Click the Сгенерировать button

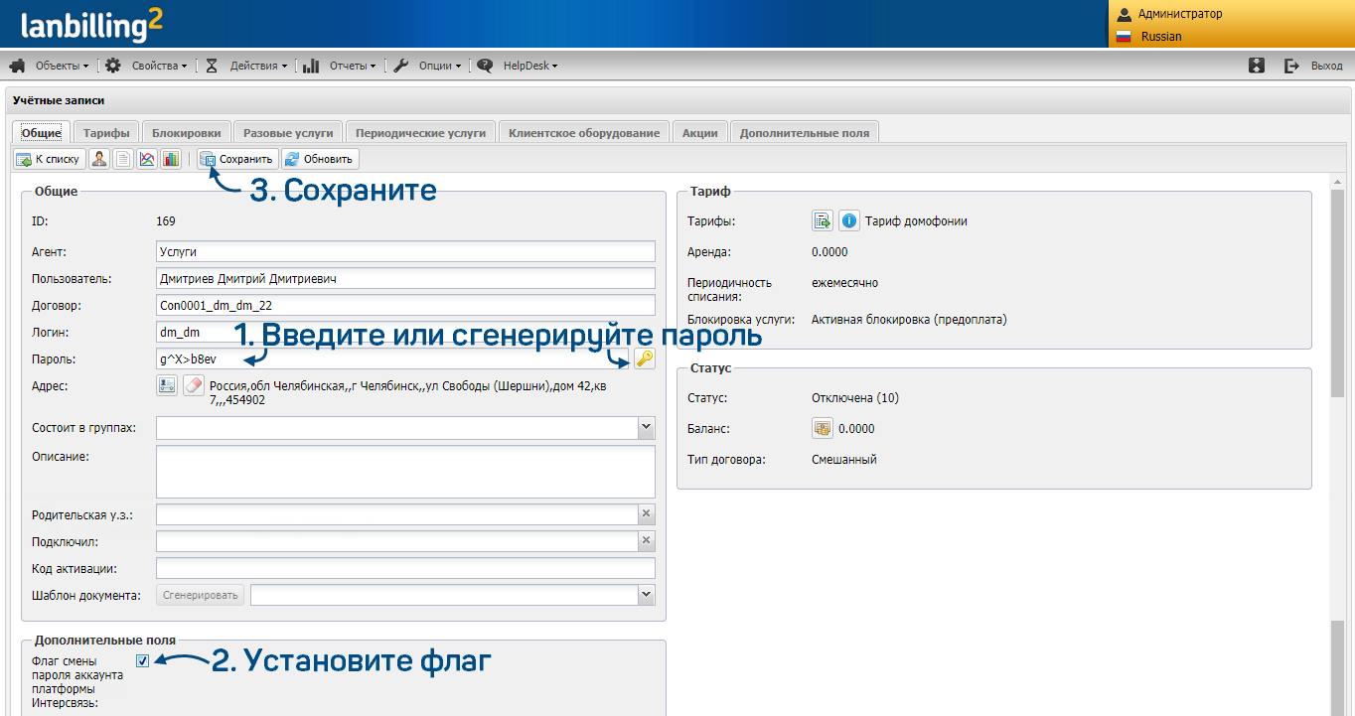[x=200, y=595]
